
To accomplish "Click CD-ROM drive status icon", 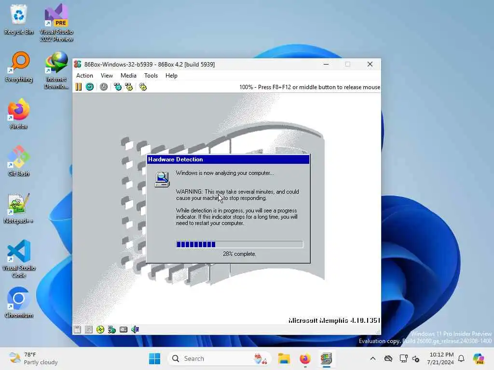I will click(100, 330).
